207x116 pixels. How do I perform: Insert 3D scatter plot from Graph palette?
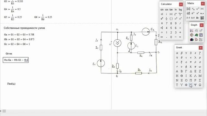point(196,39)
